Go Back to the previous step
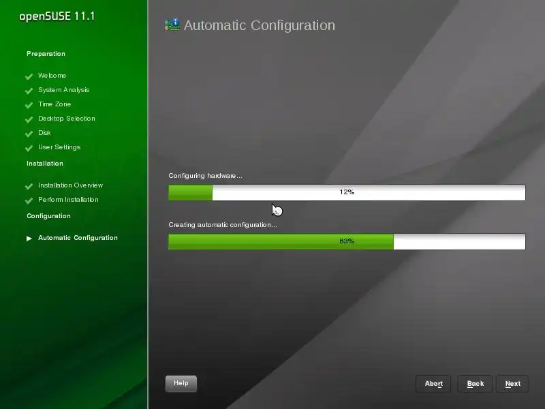Viewport: 545px width, 409px height. pos(475,384)
